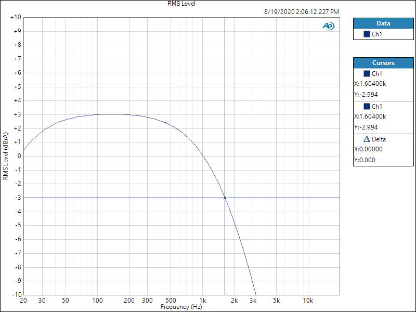Click the 3k tick label on frequency axis
This screenshot has height=312, width=416.
click(x=253, y=301)
